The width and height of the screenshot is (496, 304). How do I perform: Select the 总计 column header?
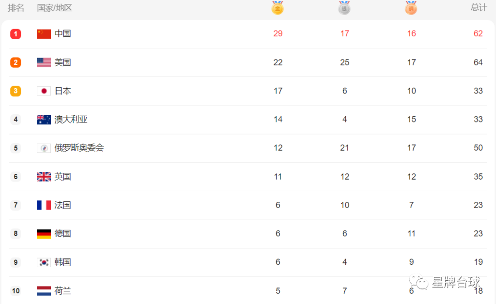coord(479,8)
